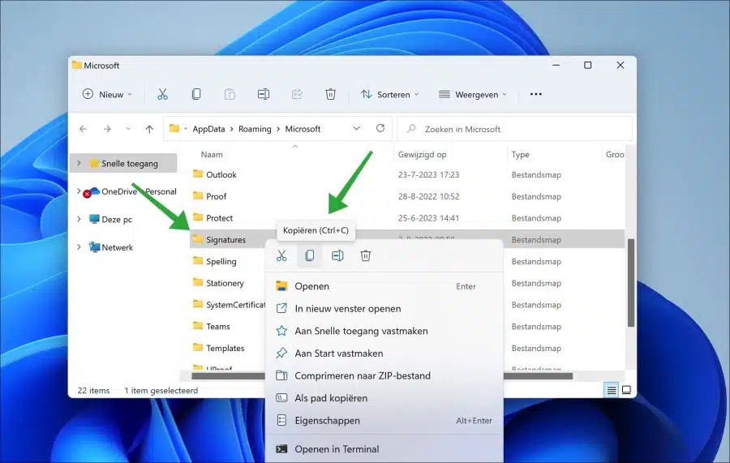Screen dimensions: 730x463
Task: Click the Zoeken in Microsoft search field
Action: coord(514,129)
